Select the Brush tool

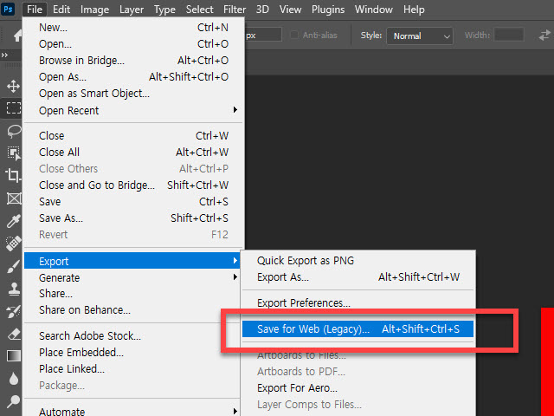[14, 266]
